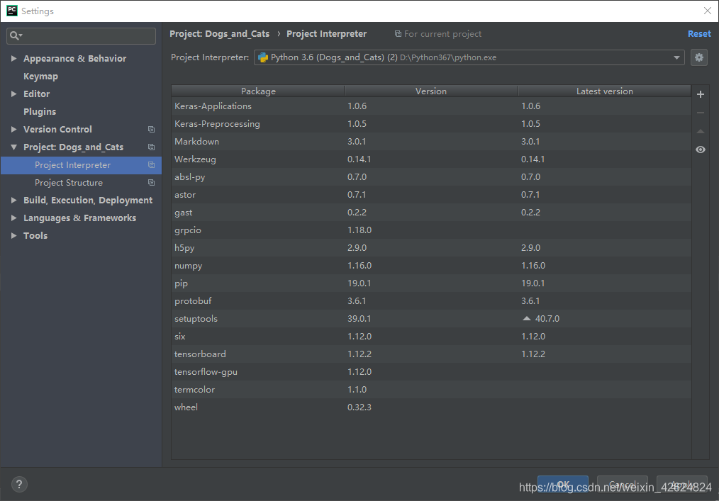Click the Cancel button
This screenshot has height=501, width=719.
tap(623, 484)
